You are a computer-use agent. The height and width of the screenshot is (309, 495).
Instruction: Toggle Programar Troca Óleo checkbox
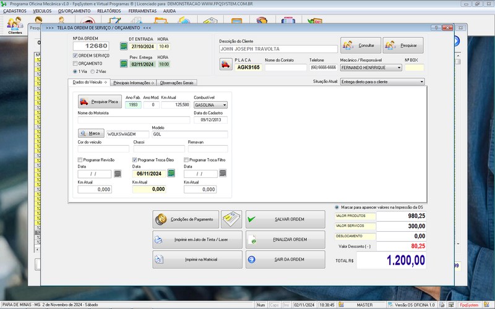pyautogui.click(x=135, y=160)
